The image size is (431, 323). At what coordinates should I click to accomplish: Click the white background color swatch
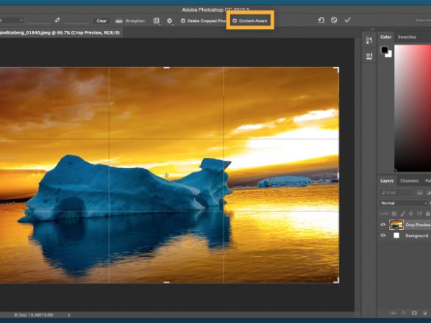(389, 54)
